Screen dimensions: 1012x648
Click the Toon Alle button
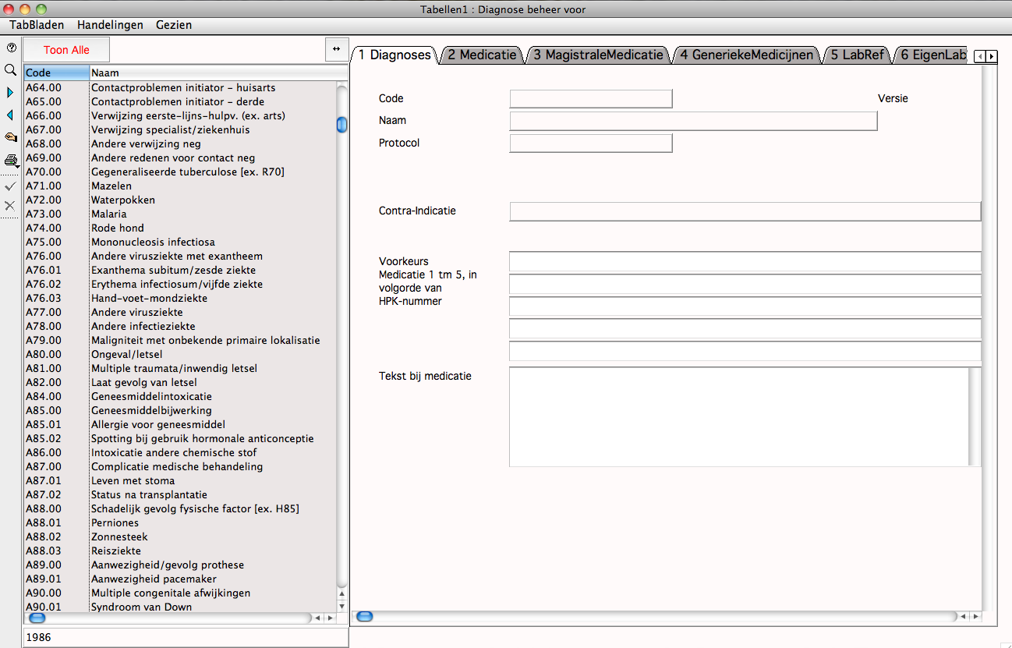click(66, 50)
